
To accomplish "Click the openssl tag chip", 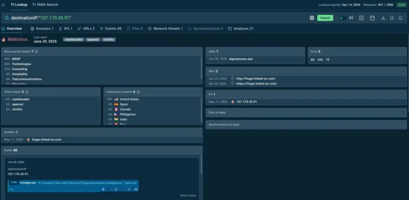I will pyautogui.click(x=93, y=40).
